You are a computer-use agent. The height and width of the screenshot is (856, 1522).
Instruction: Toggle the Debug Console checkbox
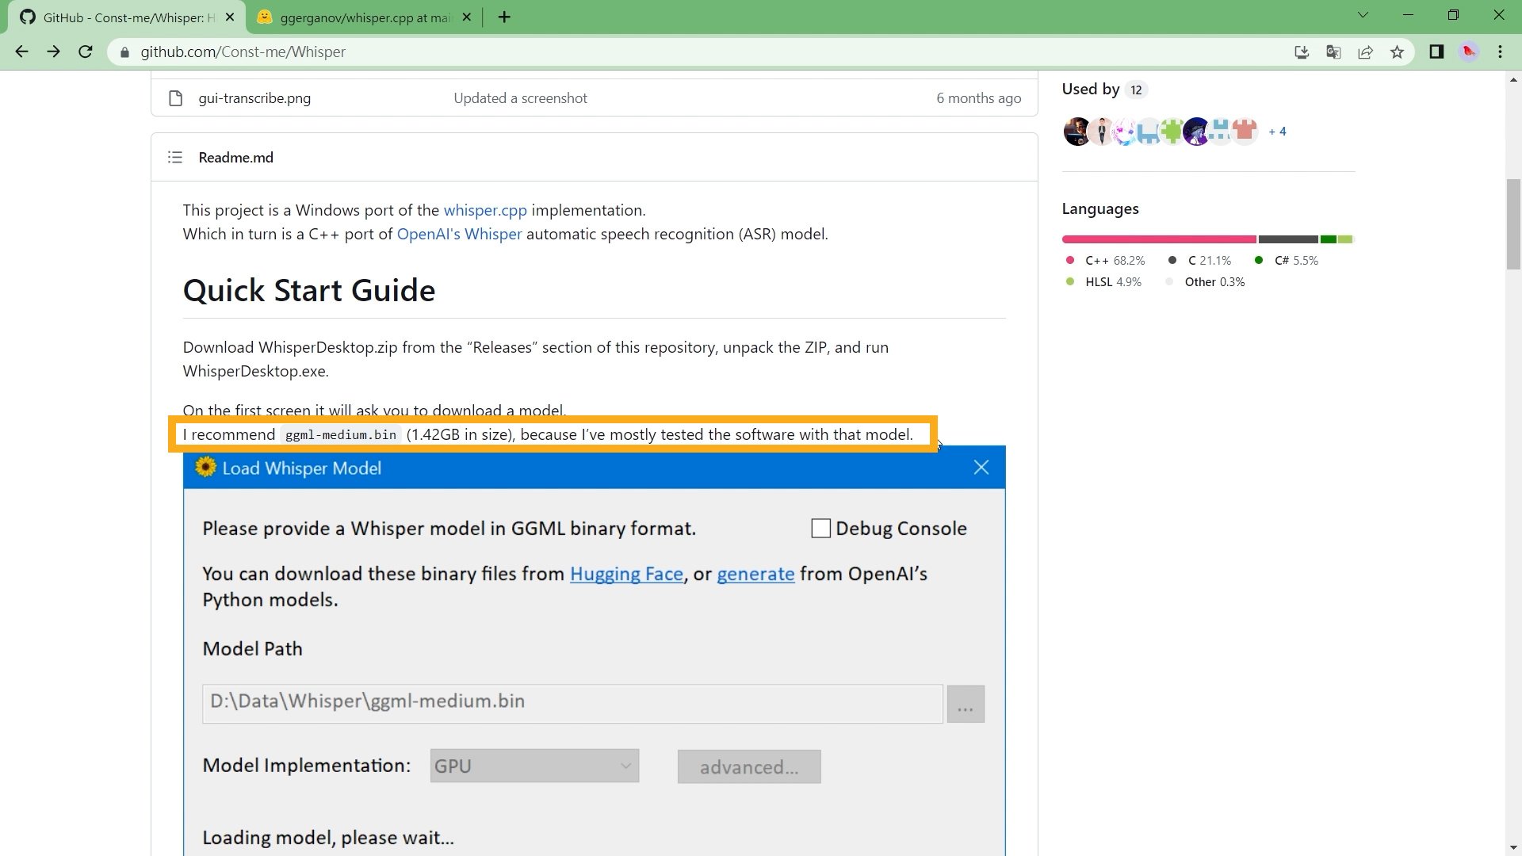(820, 529)
